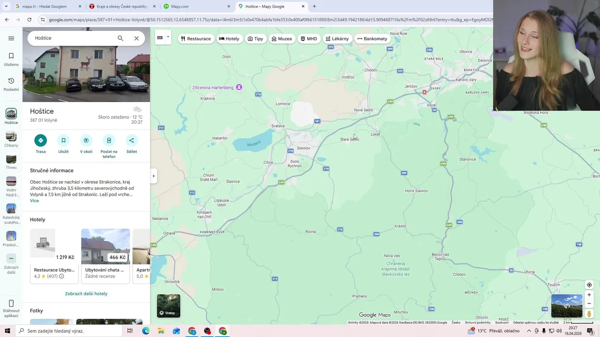Go back in browser history
600x337 pixels.
pos(7,20)
